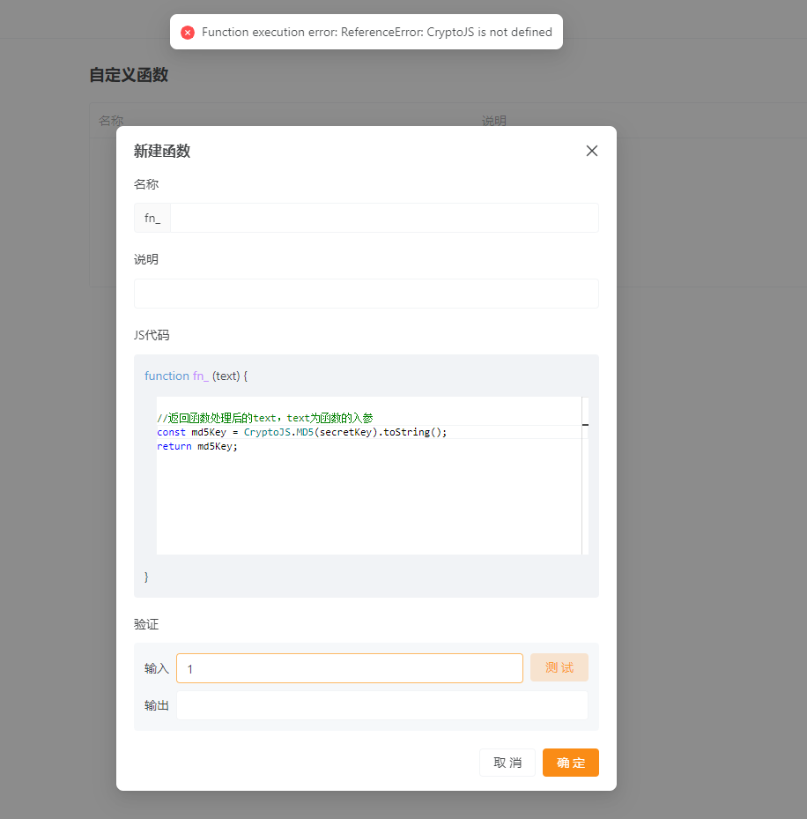Click the 'return md5Key;' code line
This screenshot has height=819, width=807.
pos(197,446)
